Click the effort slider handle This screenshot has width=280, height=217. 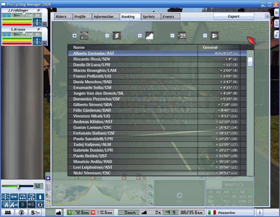coord(18,186)
